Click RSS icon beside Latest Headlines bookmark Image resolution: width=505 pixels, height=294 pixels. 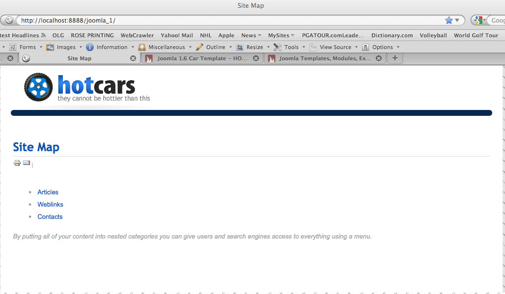coord(43,35)
